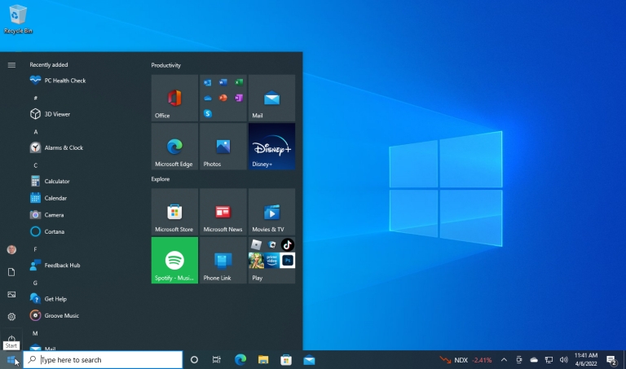Open the Phone Link tile
This screenshot has width=626, height=369.
pos(223,261)
